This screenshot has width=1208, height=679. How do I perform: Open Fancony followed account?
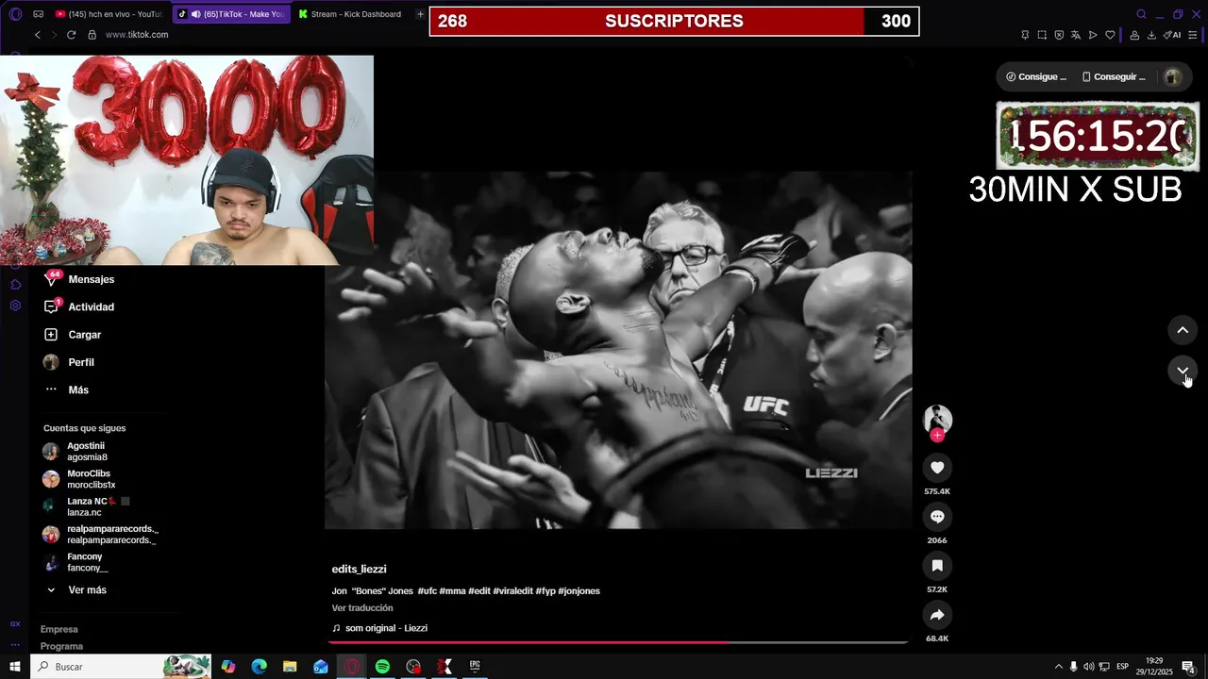[85, 562]
